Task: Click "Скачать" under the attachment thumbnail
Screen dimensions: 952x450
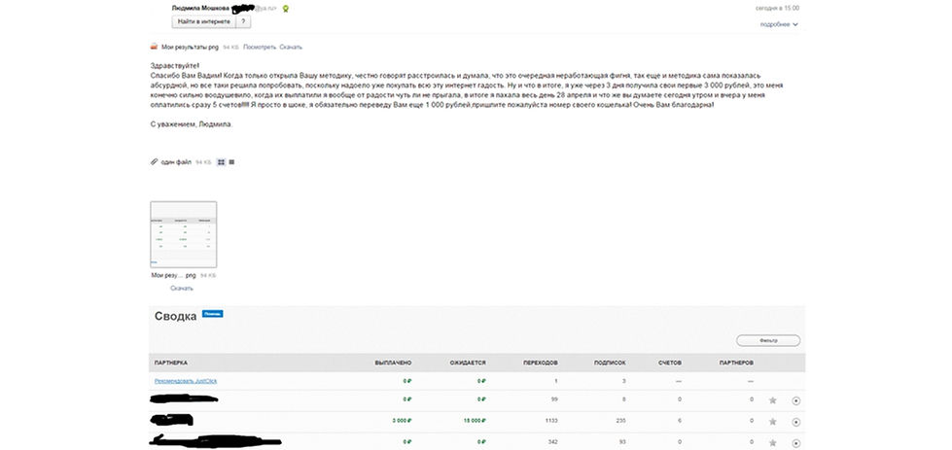Action: 182,288
